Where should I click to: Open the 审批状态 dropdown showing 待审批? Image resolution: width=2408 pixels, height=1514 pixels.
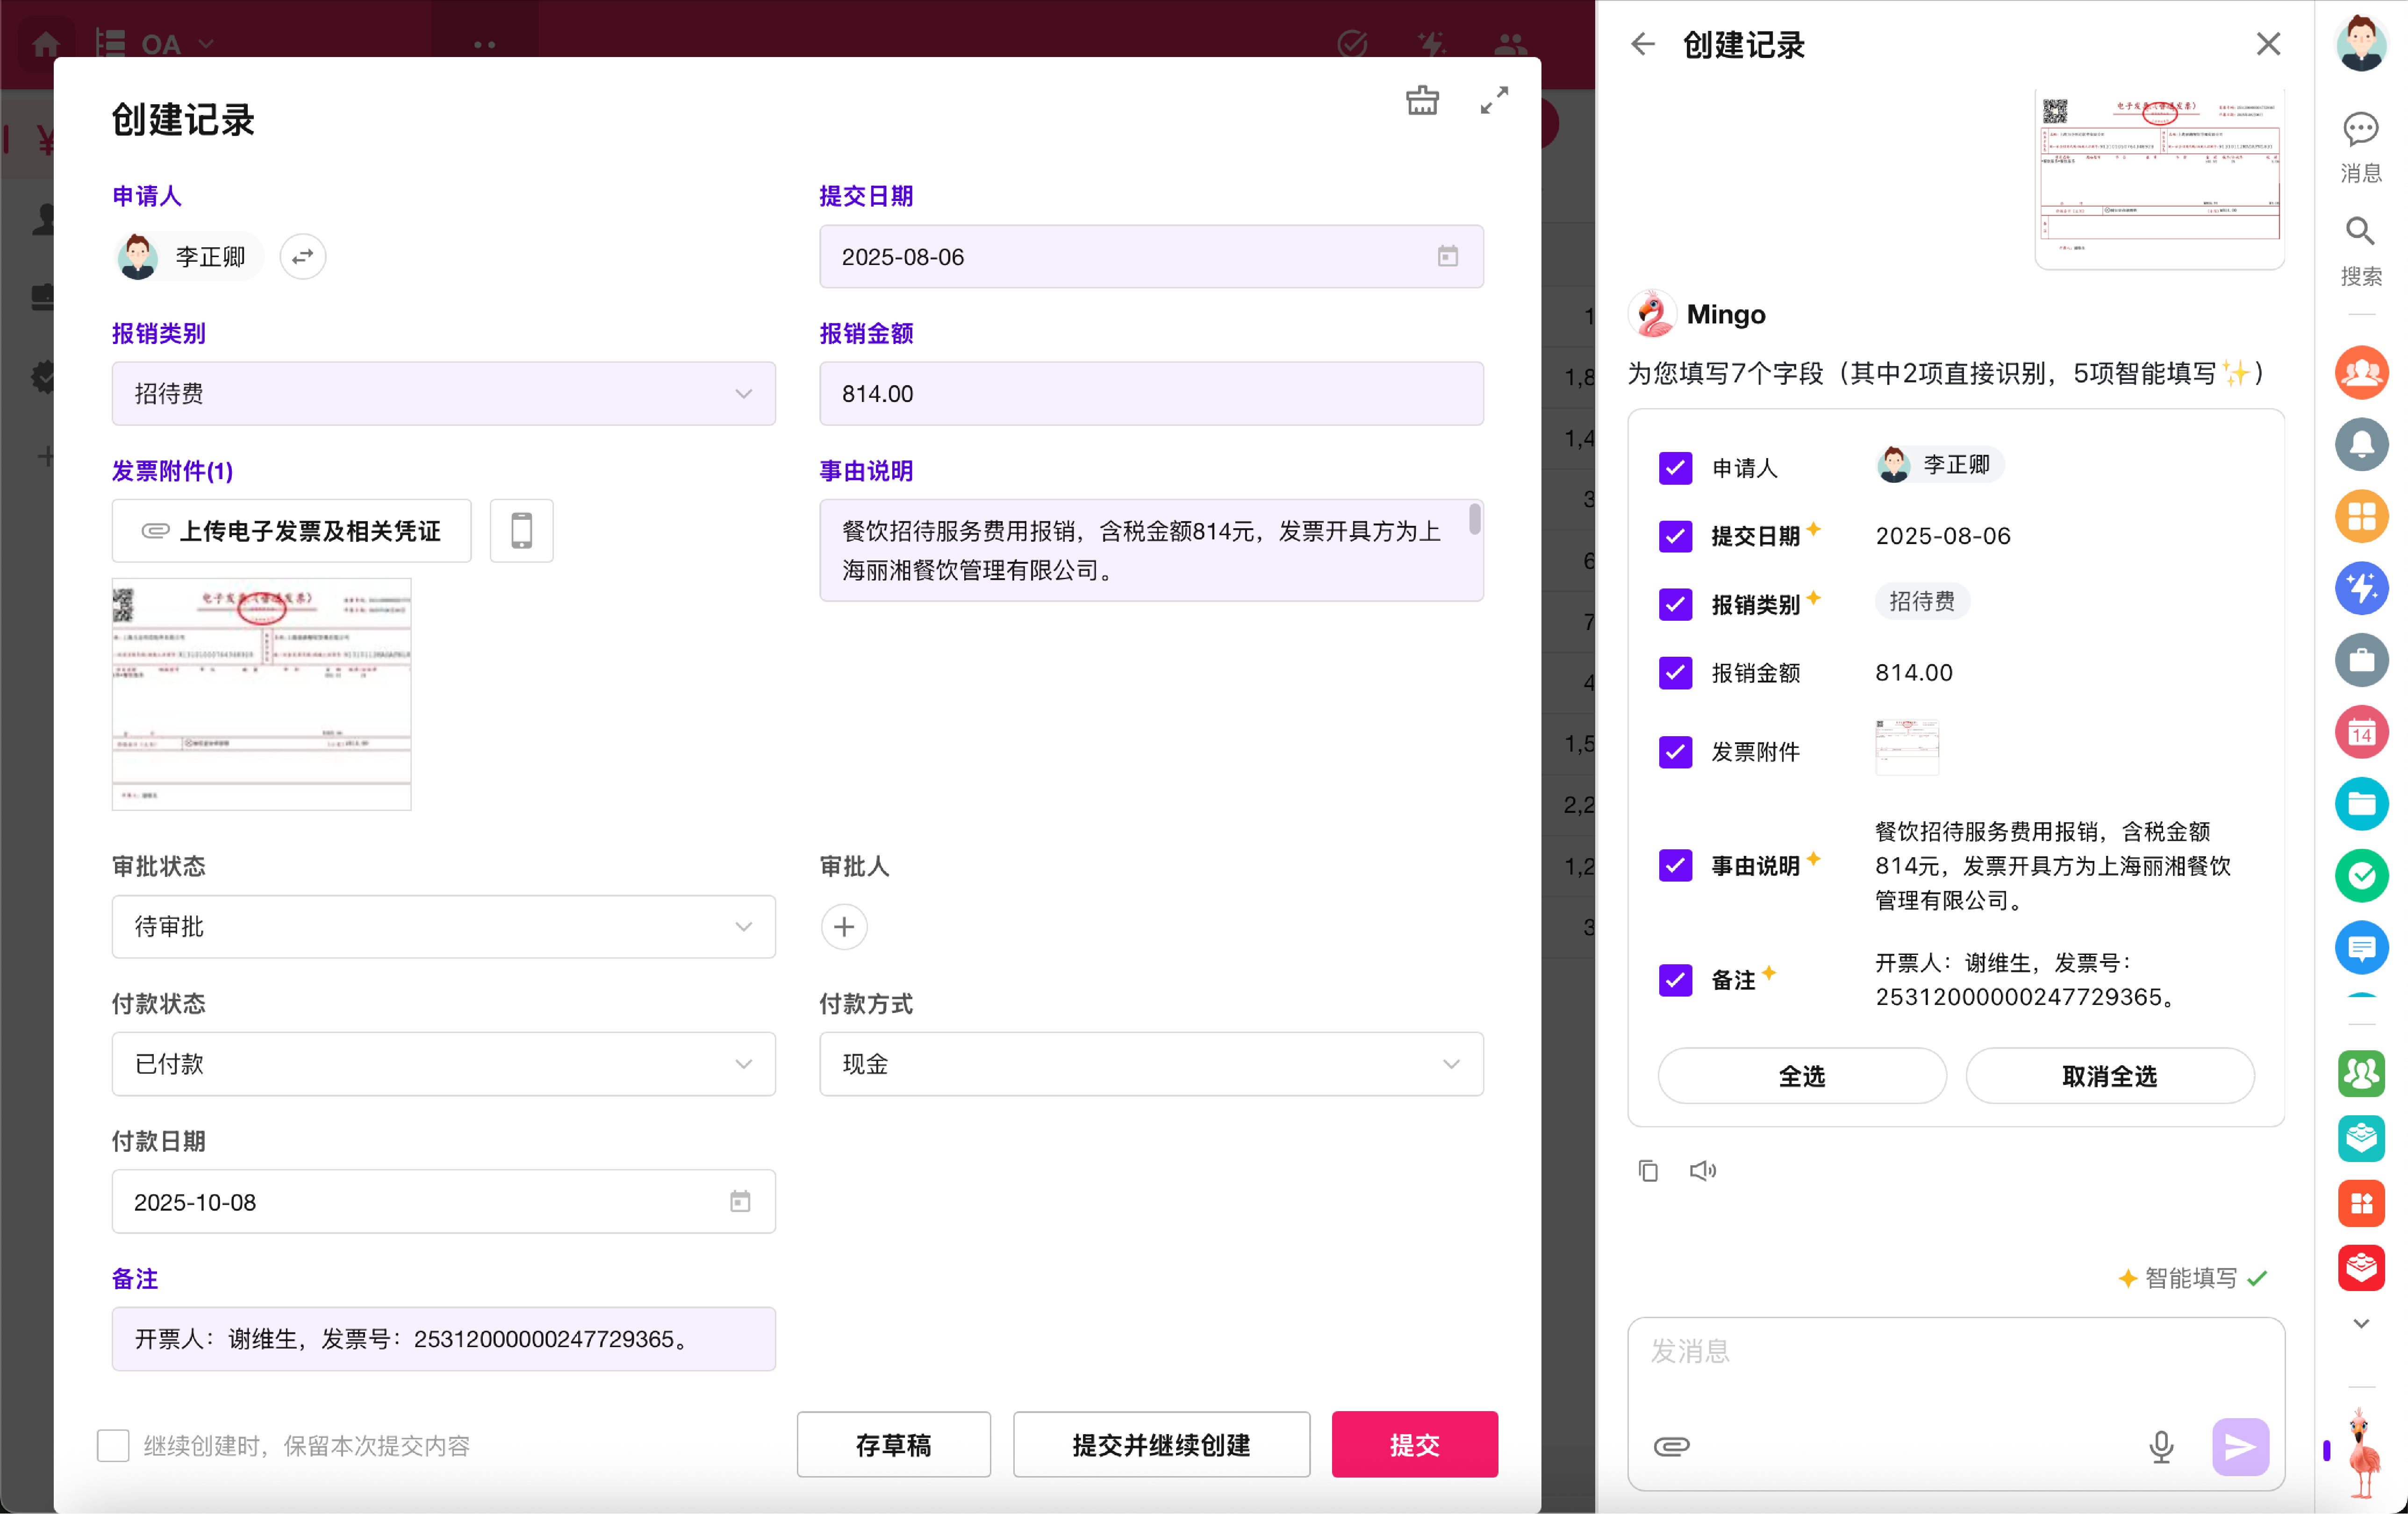click(x=443, y=927)
